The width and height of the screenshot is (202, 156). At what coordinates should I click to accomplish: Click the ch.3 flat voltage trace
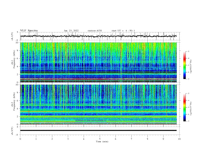click(x=98, y=131)
